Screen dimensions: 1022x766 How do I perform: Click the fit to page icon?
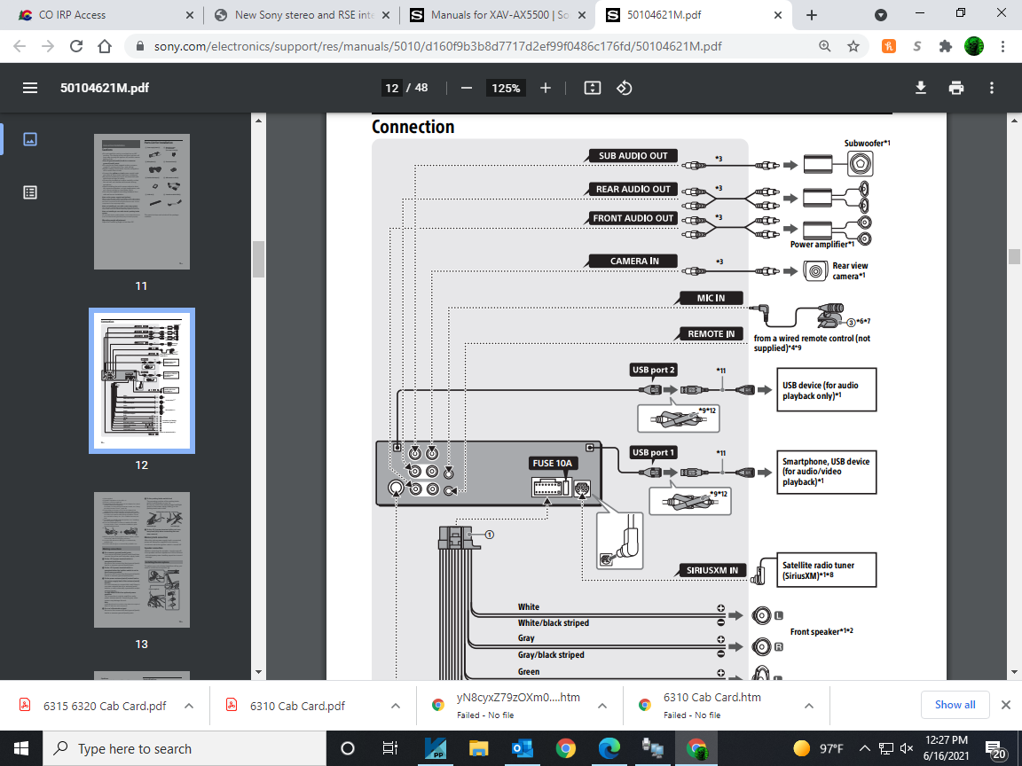click(593, 88)
